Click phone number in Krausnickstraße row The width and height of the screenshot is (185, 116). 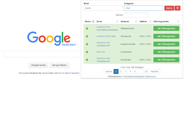145,44
